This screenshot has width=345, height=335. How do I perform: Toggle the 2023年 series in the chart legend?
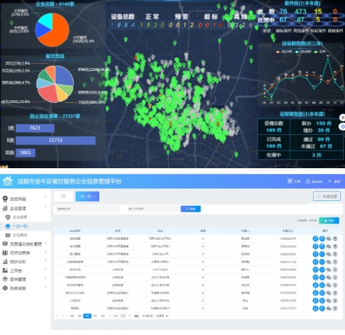[x=284, y=52]
